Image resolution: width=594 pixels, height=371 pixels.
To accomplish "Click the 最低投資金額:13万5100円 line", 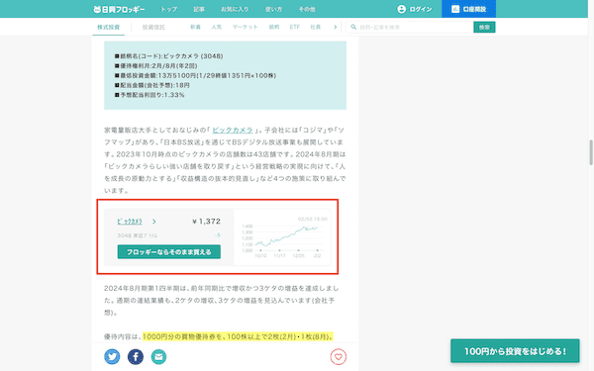I will tap(195, 76).
